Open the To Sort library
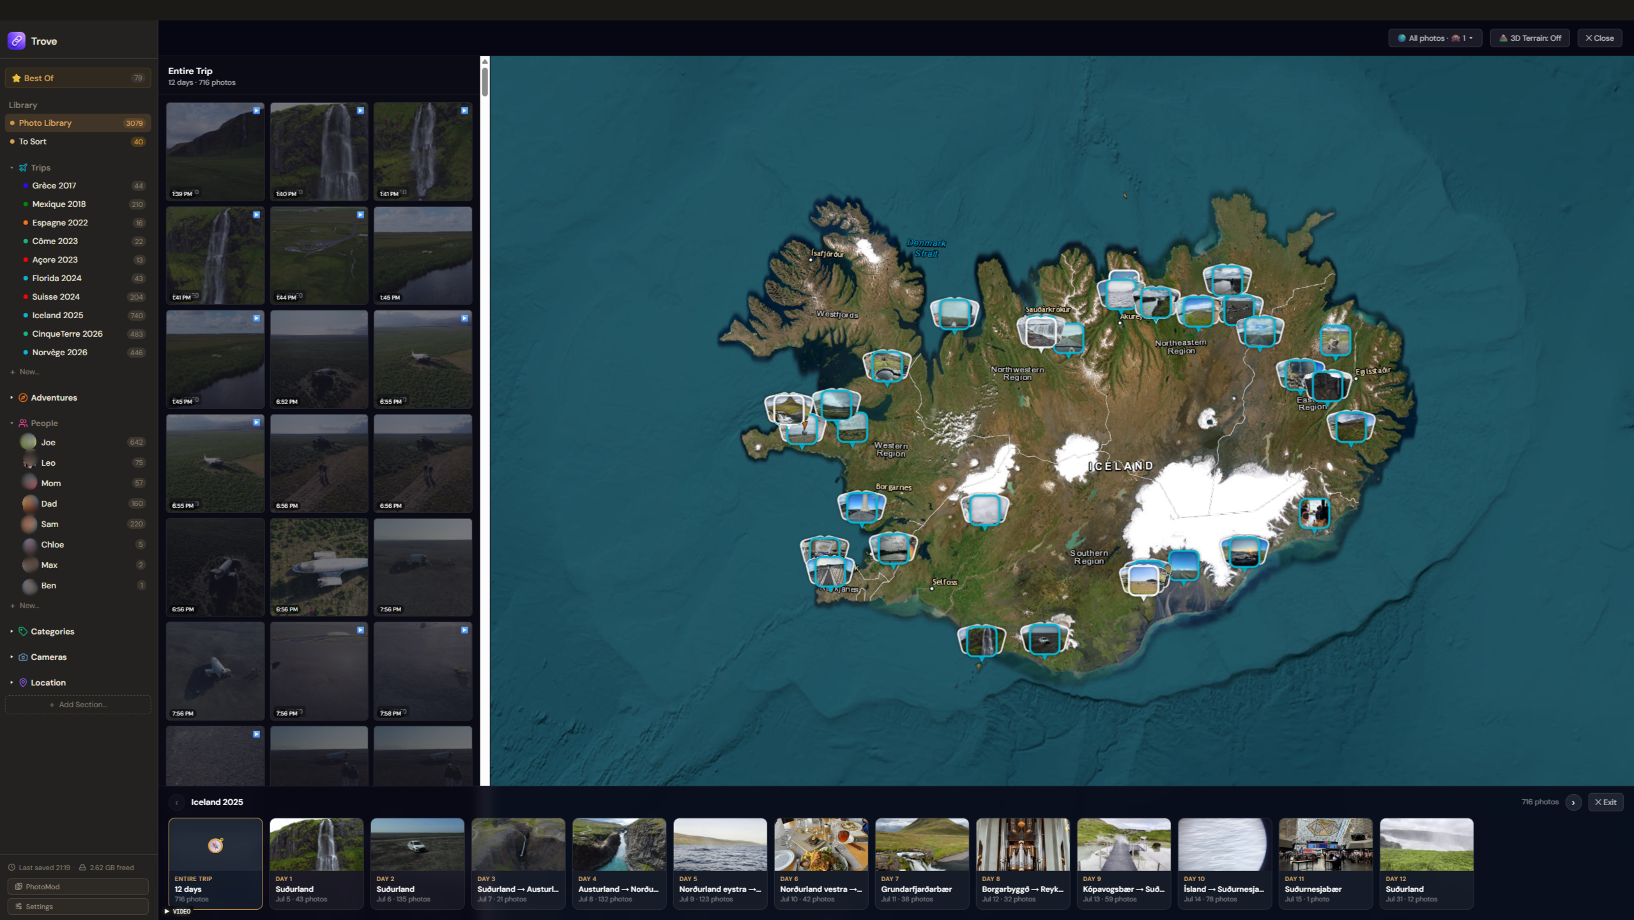 click(78, 141)
